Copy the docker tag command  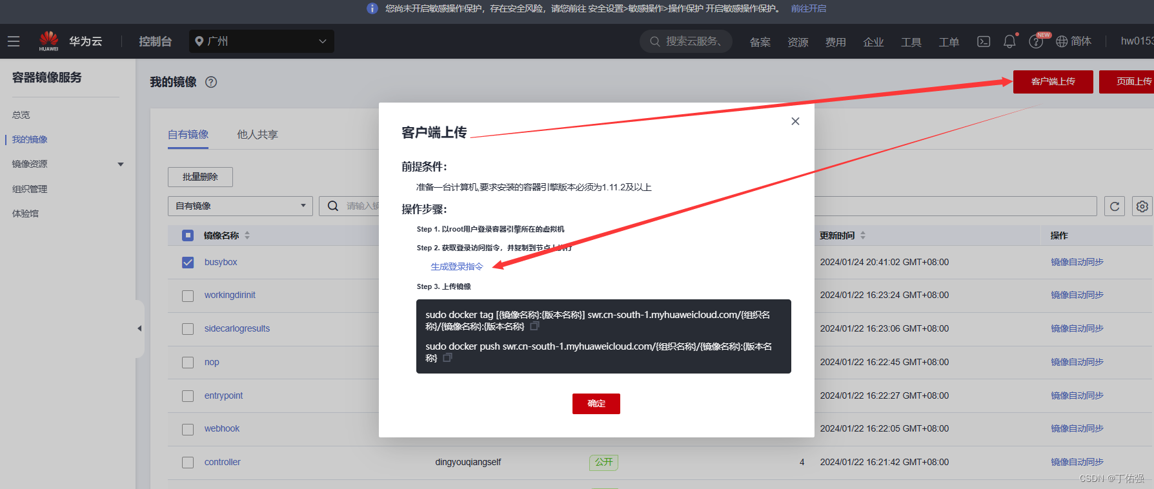pyautogui.click(x=534, y=326)
